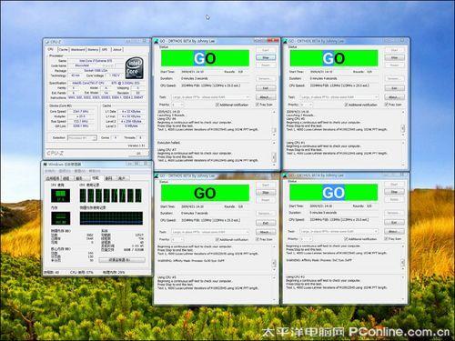Open the Priority dropdown in lower-left ORTHOS window
The width and height of the screenshot is (455, 341).
pos(177,239)
